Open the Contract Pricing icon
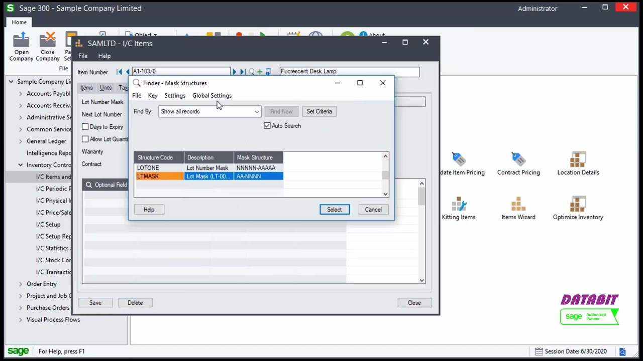Image resolution: width=643 pixels, height=361 pixels. pos(518,159)
